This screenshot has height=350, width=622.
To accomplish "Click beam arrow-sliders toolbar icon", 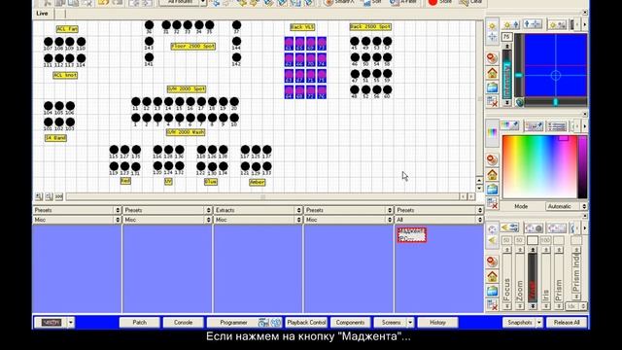I will [509, 227].
